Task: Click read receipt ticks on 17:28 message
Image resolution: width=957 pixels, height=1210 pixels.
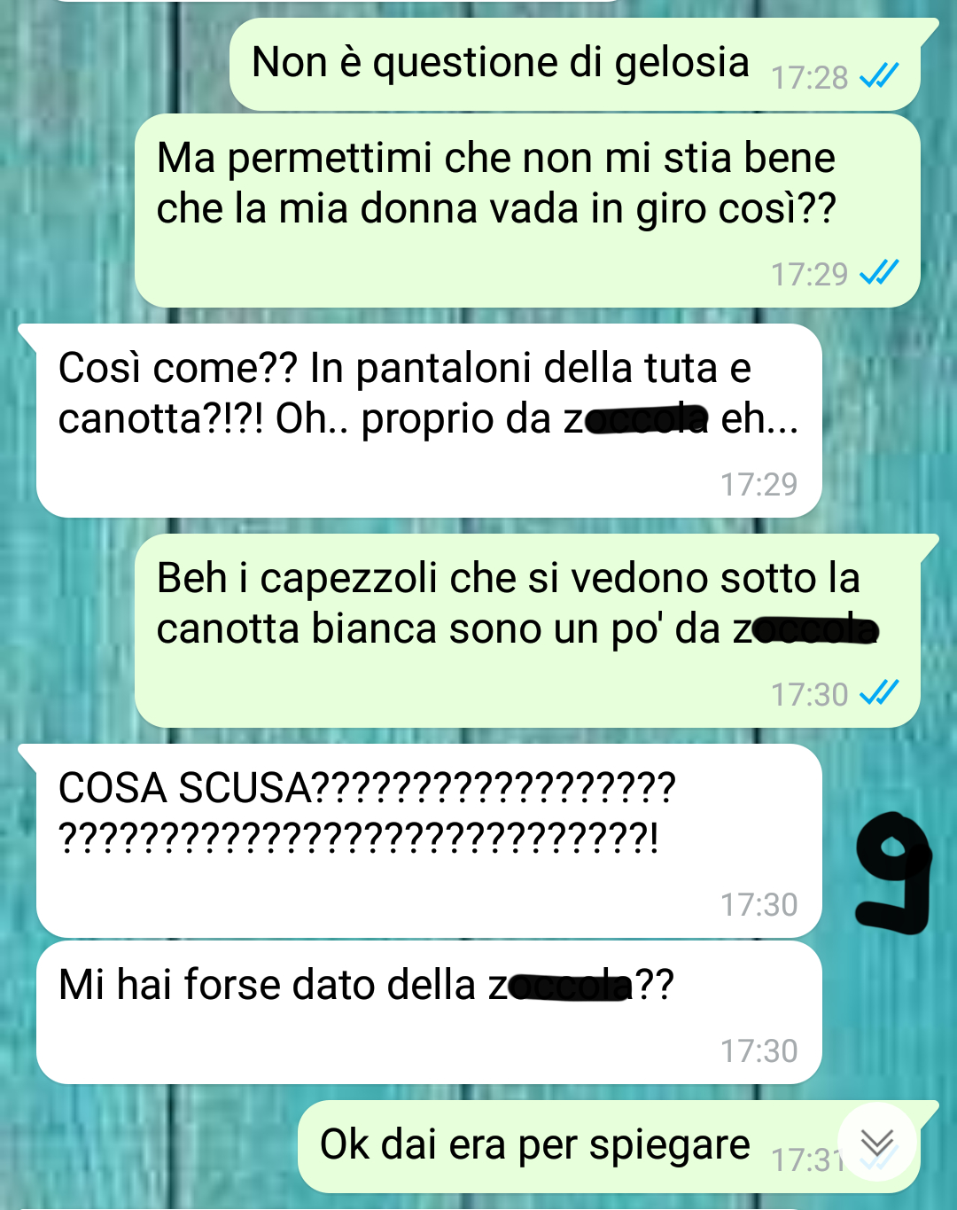Action: (x=879, y=76)
